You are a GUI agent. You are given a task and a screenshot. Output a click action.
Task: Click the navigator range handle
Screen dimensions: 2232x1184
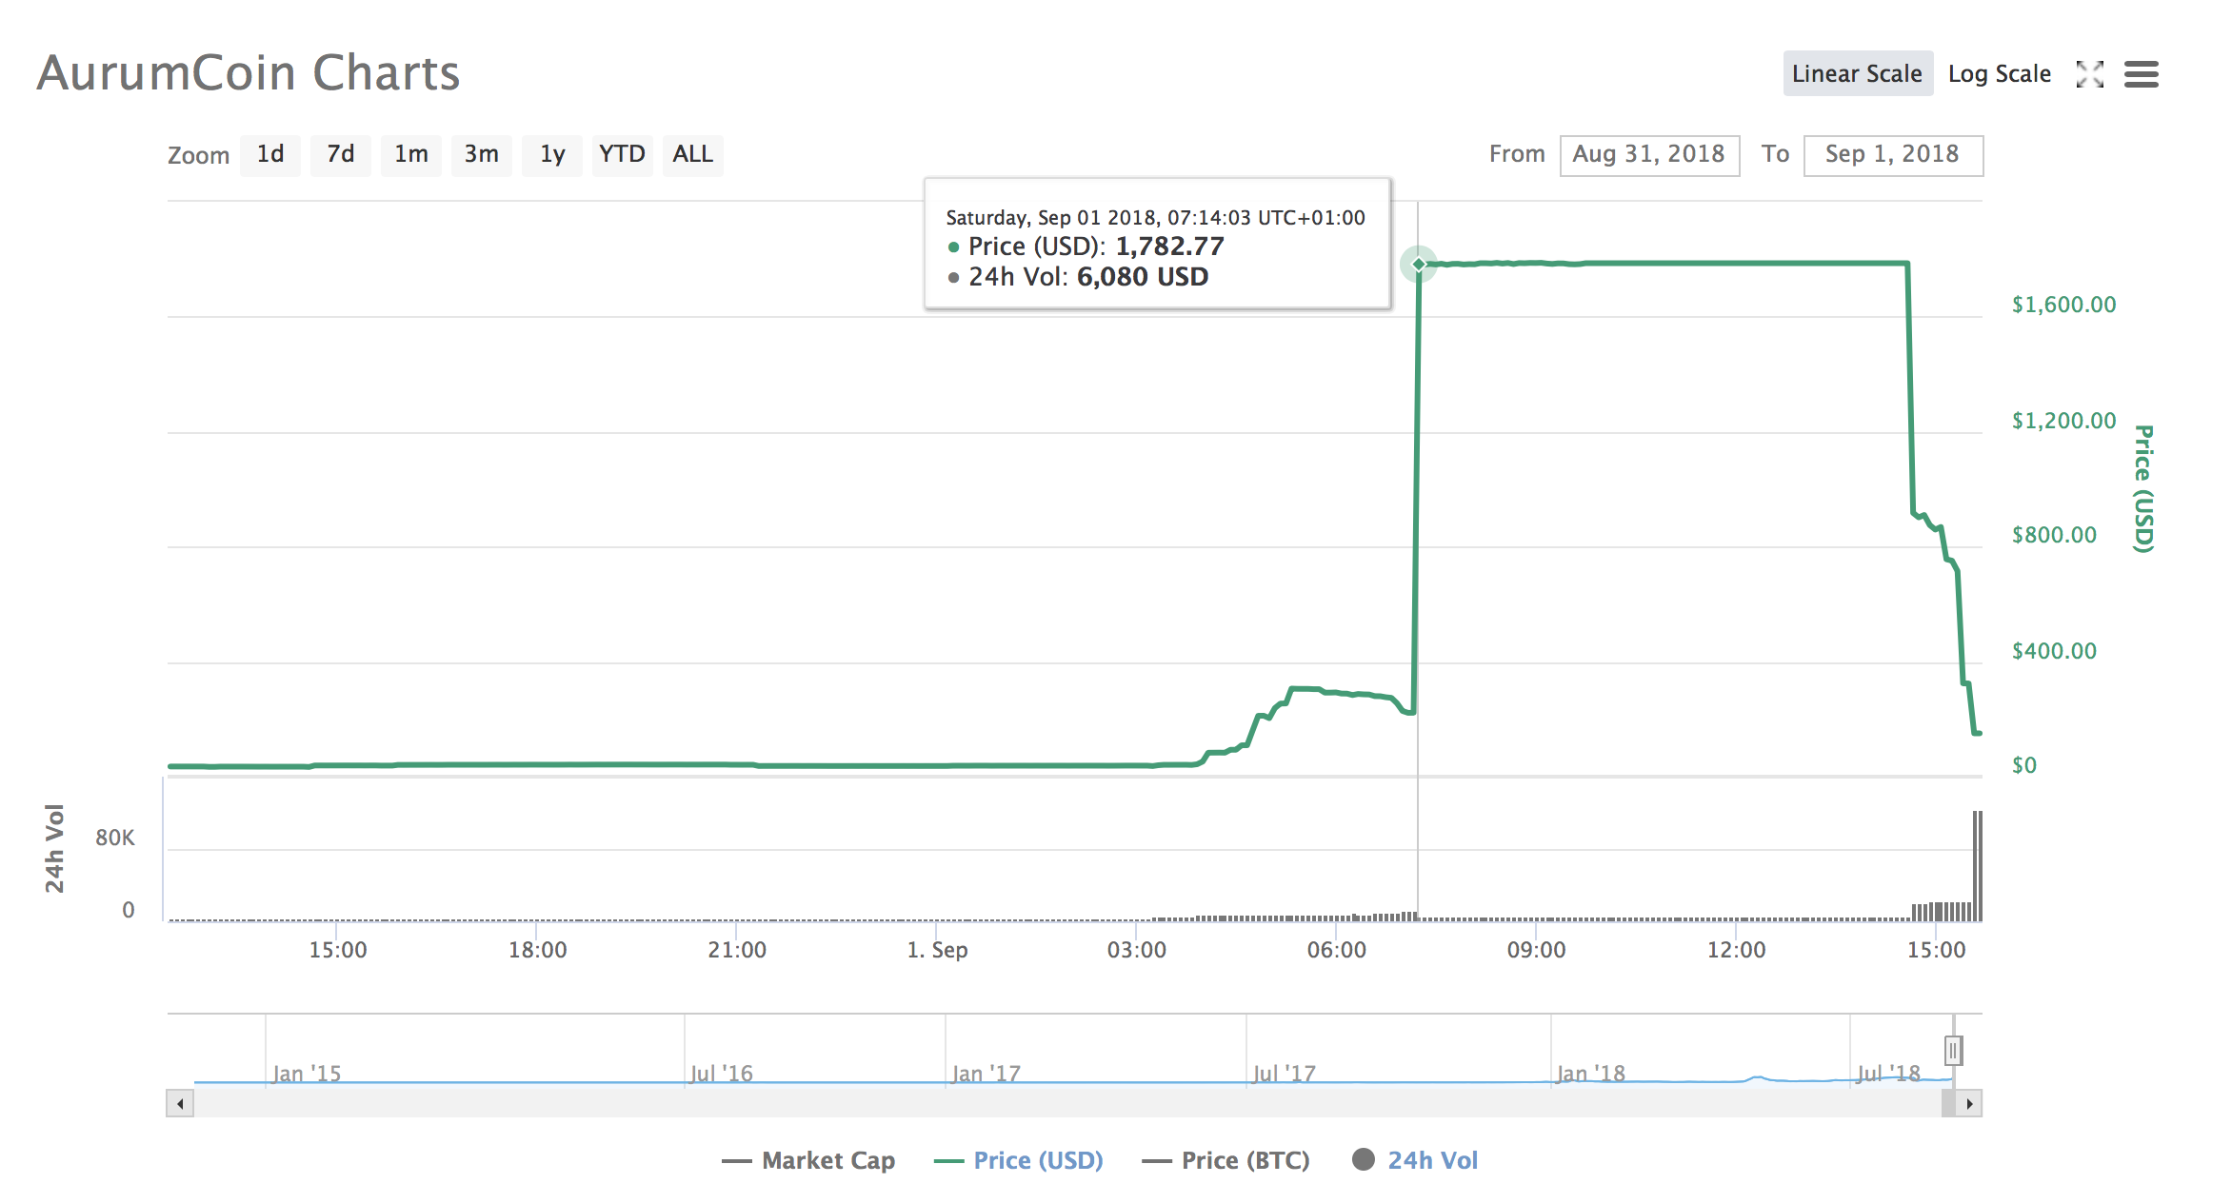1953,1051
